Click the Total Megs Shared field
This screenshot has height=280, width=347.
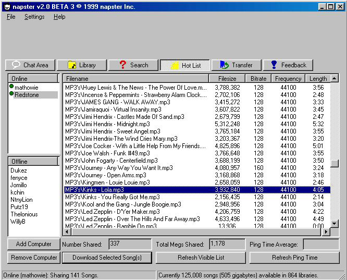[x=227, y=244]
